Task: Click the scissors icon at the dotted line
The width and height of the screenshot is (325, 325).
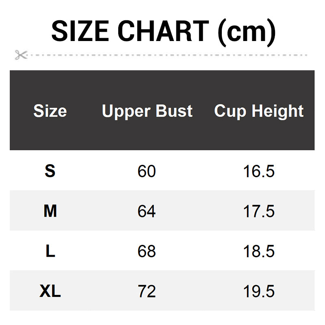Action: [21, 54]
